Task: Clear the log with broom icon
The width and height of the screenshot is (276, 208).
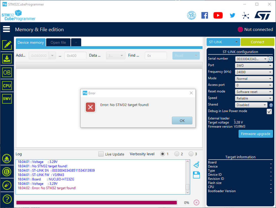Action: [196, 165]
